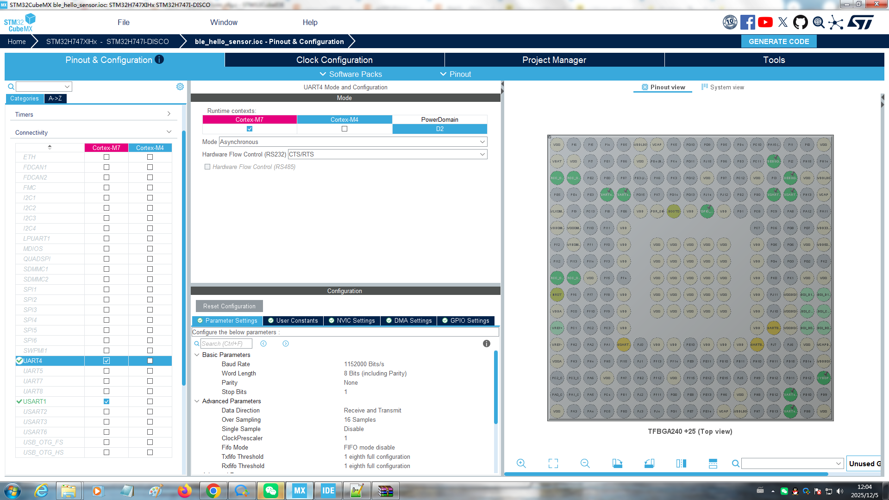
Task: Click fit-to-screen icon under chip view
Action: click(553, 463)
